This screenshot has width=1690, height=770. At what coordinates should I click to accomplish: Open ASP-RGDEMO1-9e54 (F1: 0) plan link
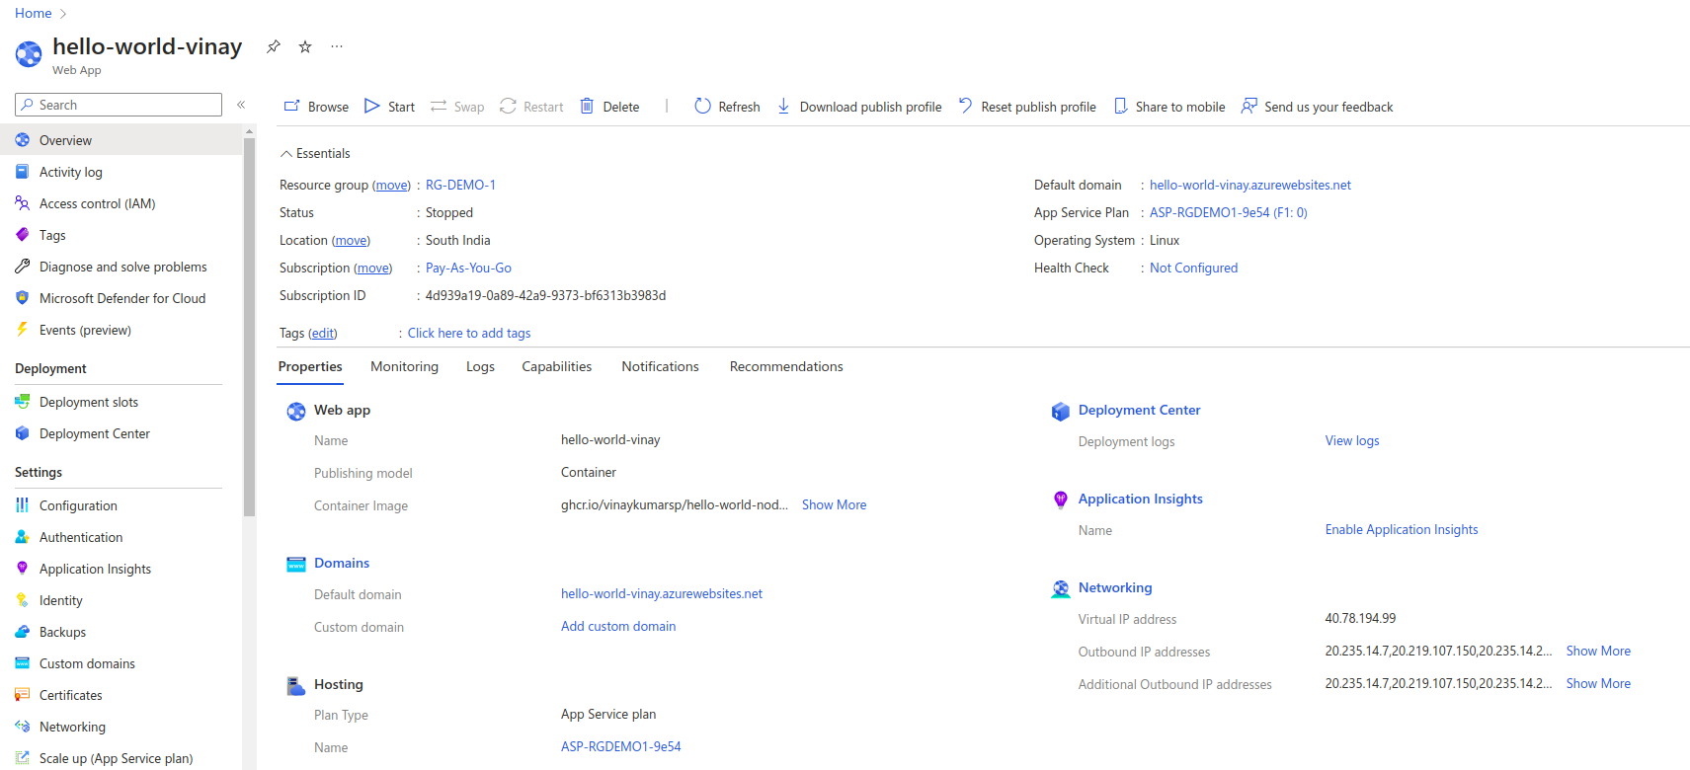pos(1228,212)
